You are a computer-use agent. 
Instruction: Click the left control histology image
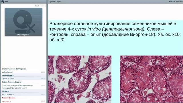click(x=80, y=79)
